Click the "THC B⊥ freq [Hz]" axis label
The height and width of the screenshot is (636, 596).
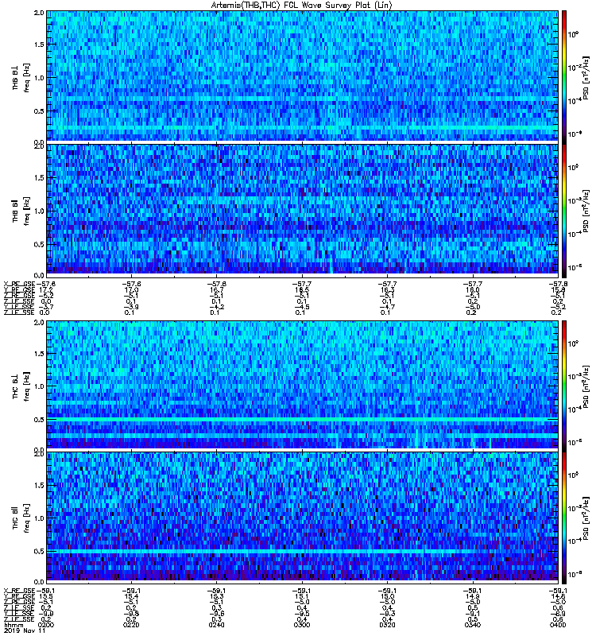21,386
